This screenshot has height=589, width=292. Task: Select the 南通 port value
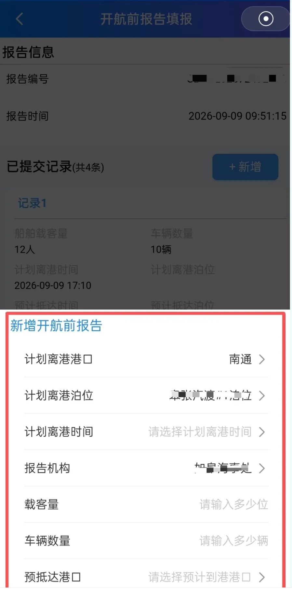[240, 359]
